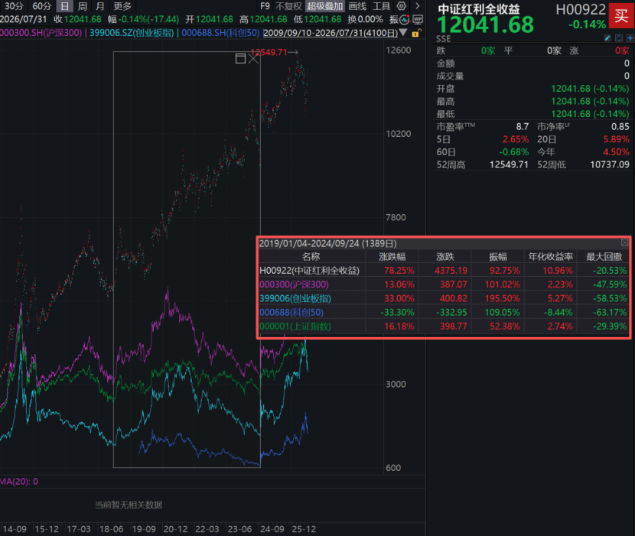Click the 399006.SZ(创业板指) overlay legend
The width and height of the screenshot is (635, 536).
132,33
